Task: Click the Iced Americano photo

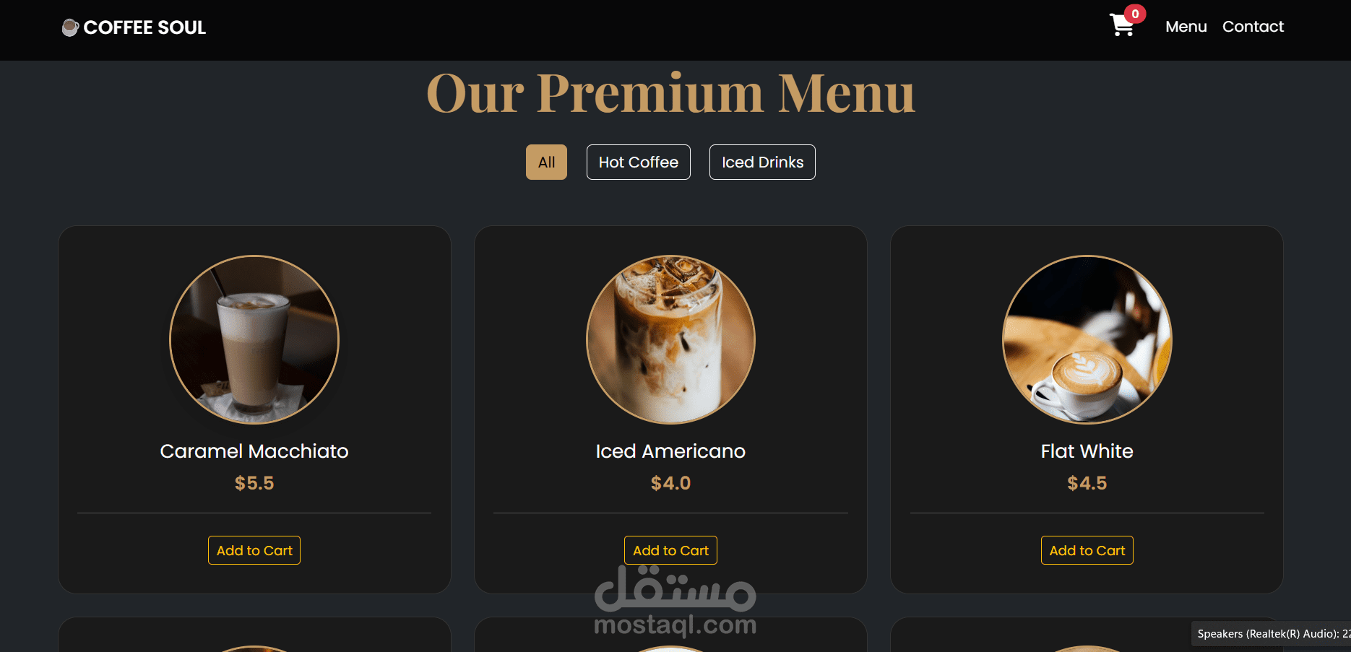Action: pos(670,339)
